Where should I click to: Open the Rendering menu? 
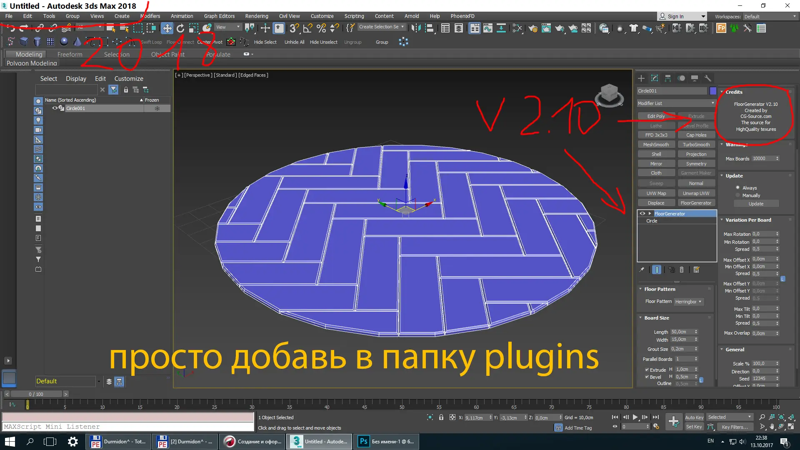(x=257, y=16)
